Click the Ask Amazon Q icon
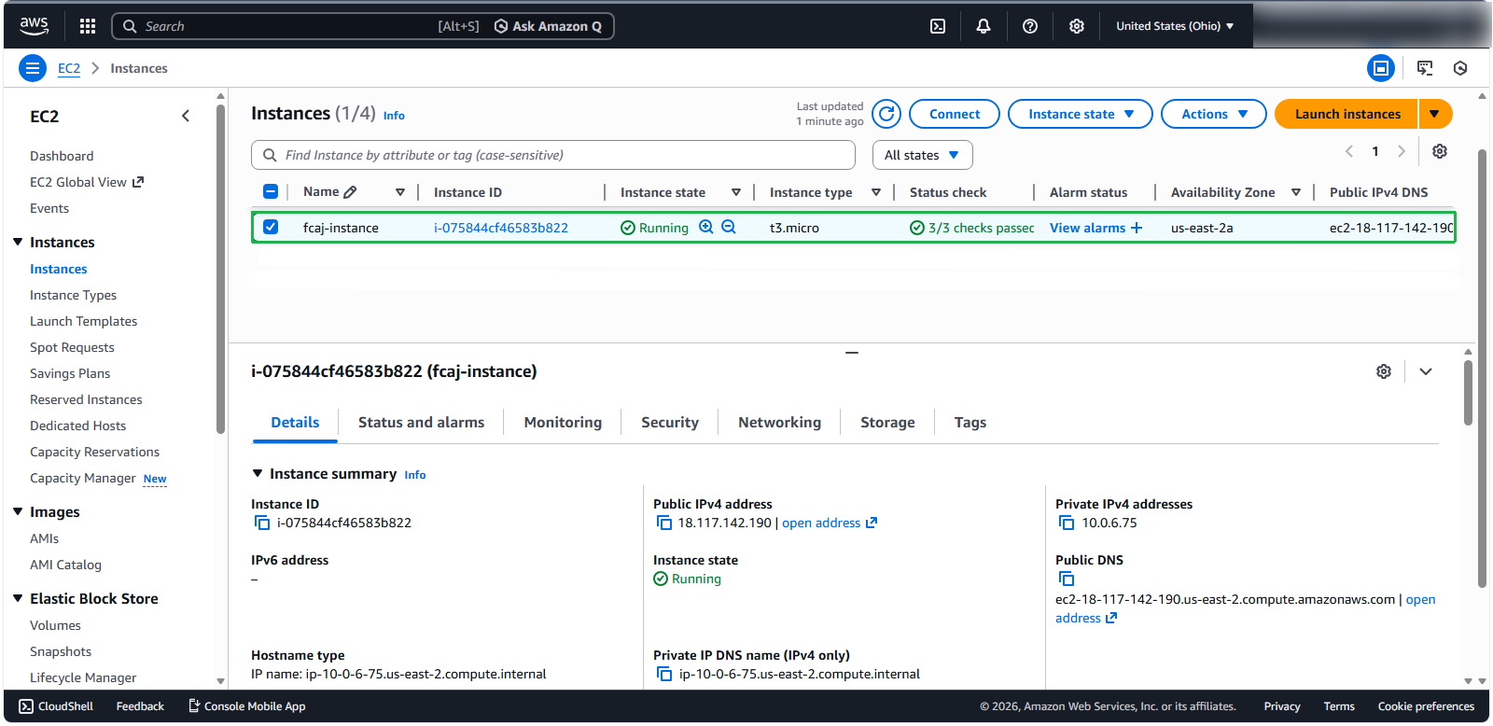Viewport: 1493px width, 726px height. point(501,26)
